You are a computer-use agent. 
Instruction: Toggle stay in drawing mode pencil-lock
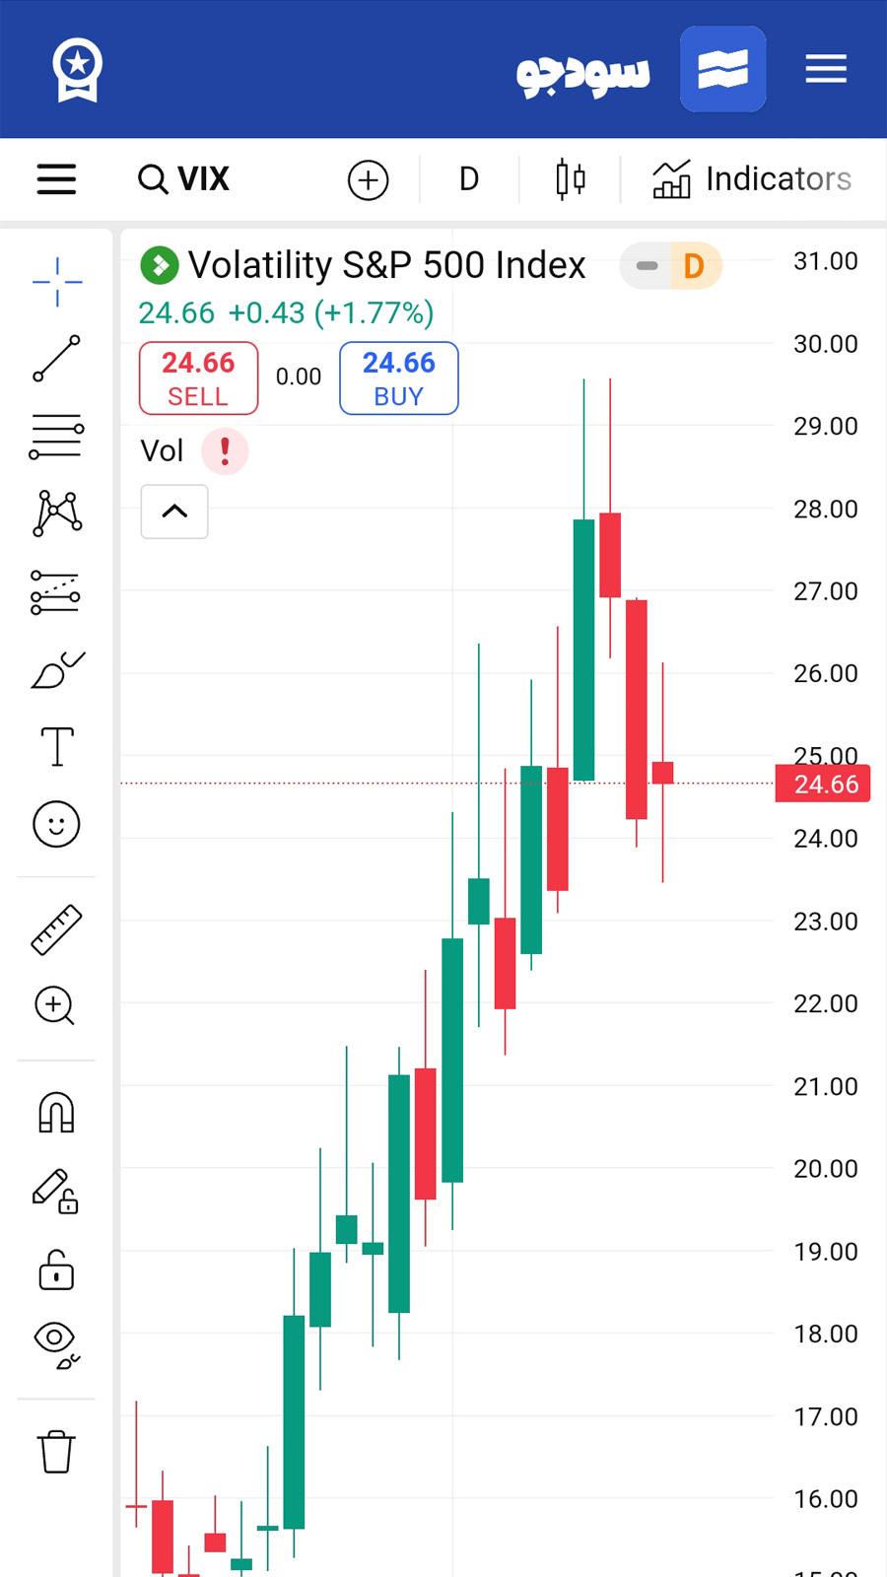[56, 1191]
